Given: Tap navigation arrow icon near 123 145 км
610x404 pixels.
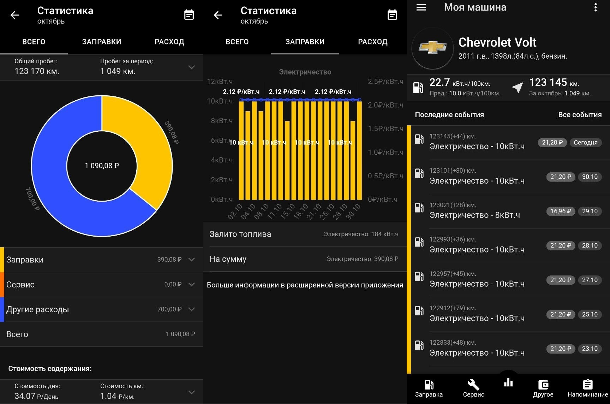Looking at the screenshot, I should 518,87.
